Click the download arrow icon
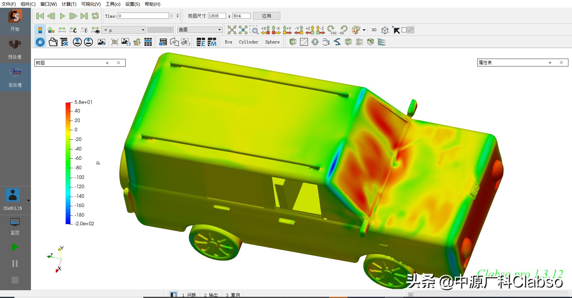This screenshot has height=298, width=572. tap(88, 42)
